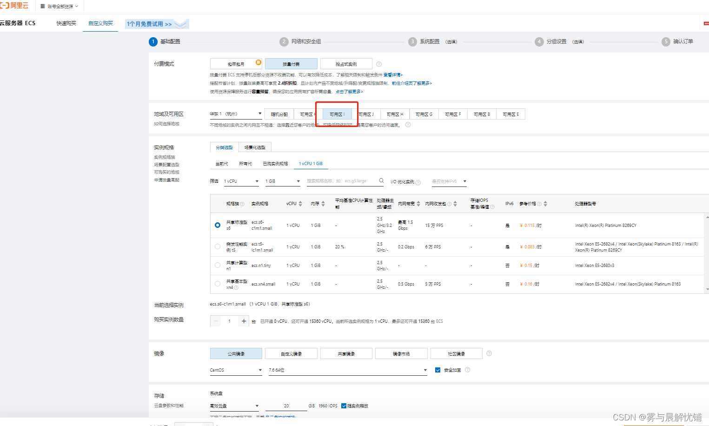Select 可用区 F zone
This screenshot has height=426, width=709.
tap(453, 114)
